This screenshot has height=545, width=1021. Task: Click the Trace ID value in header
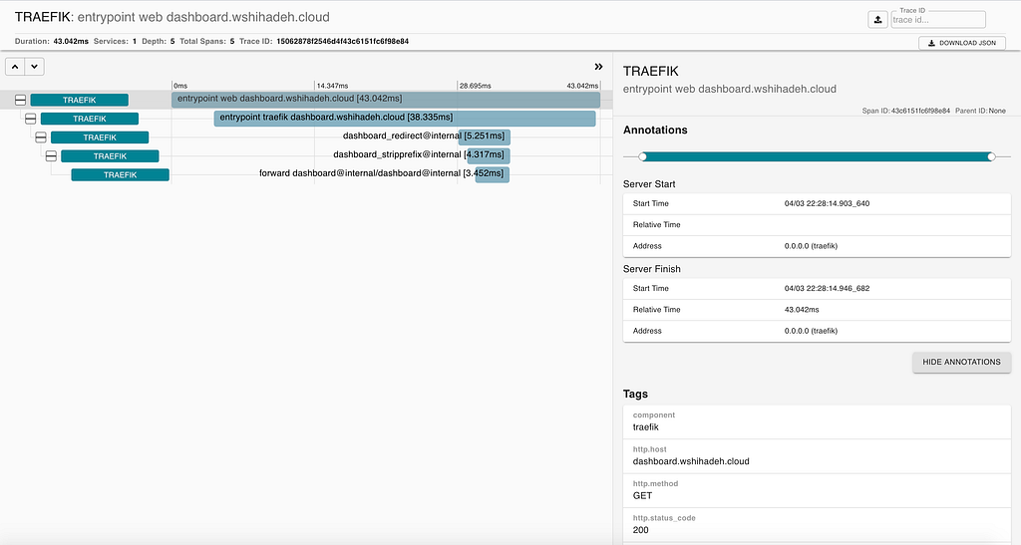pyautogui.click(x=343, y=42)
